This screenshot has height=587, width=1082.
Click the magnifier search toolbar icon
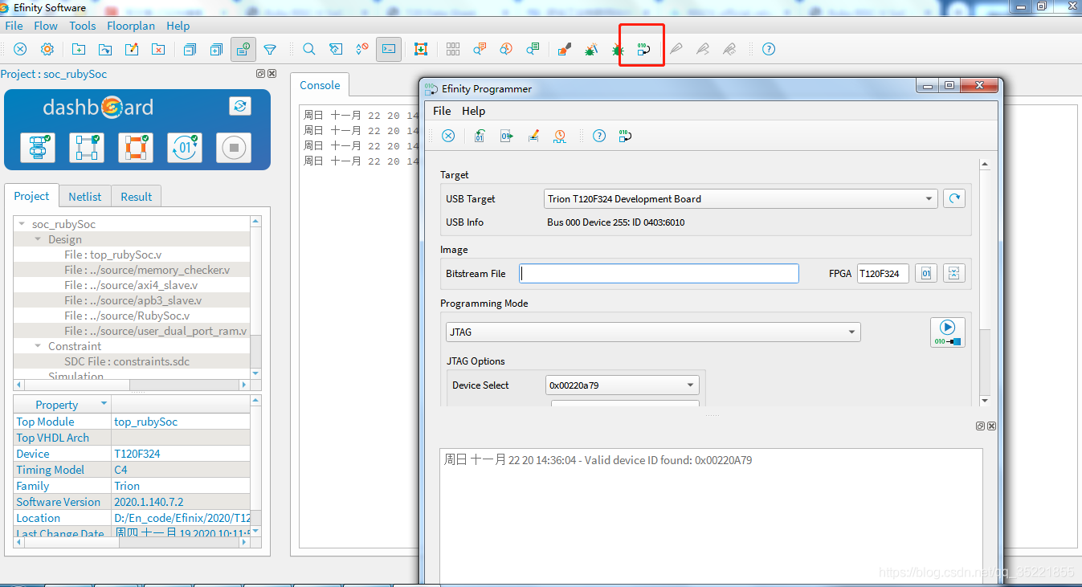pos(309,49)
